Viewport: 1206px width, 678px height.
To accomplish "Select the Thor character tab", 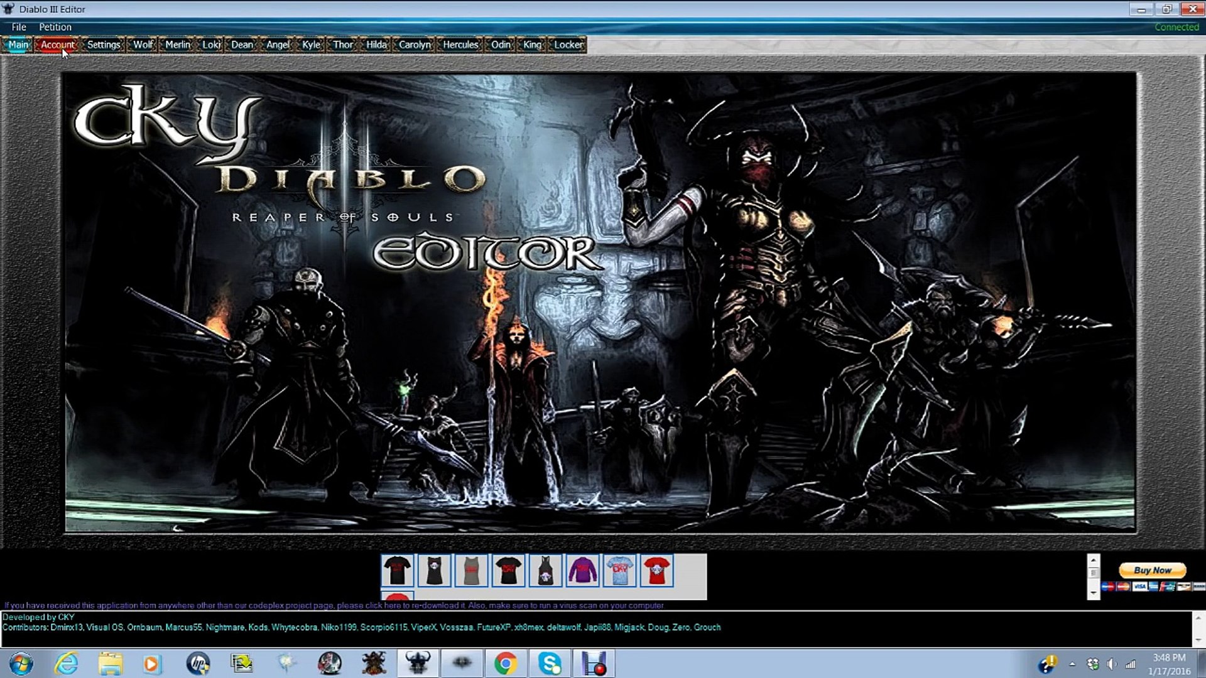I will pos(342,44).
